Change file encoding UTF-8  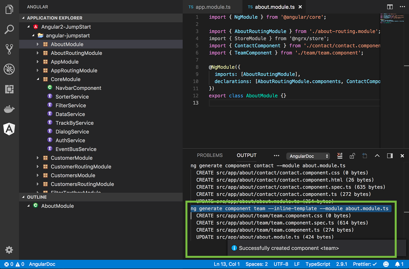coord(281,264)
